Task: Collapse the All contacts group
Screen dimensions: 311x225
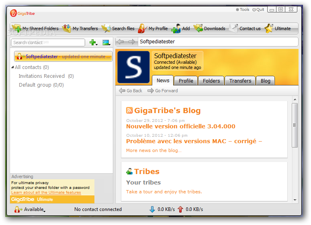Action: [x=13, y=67]
